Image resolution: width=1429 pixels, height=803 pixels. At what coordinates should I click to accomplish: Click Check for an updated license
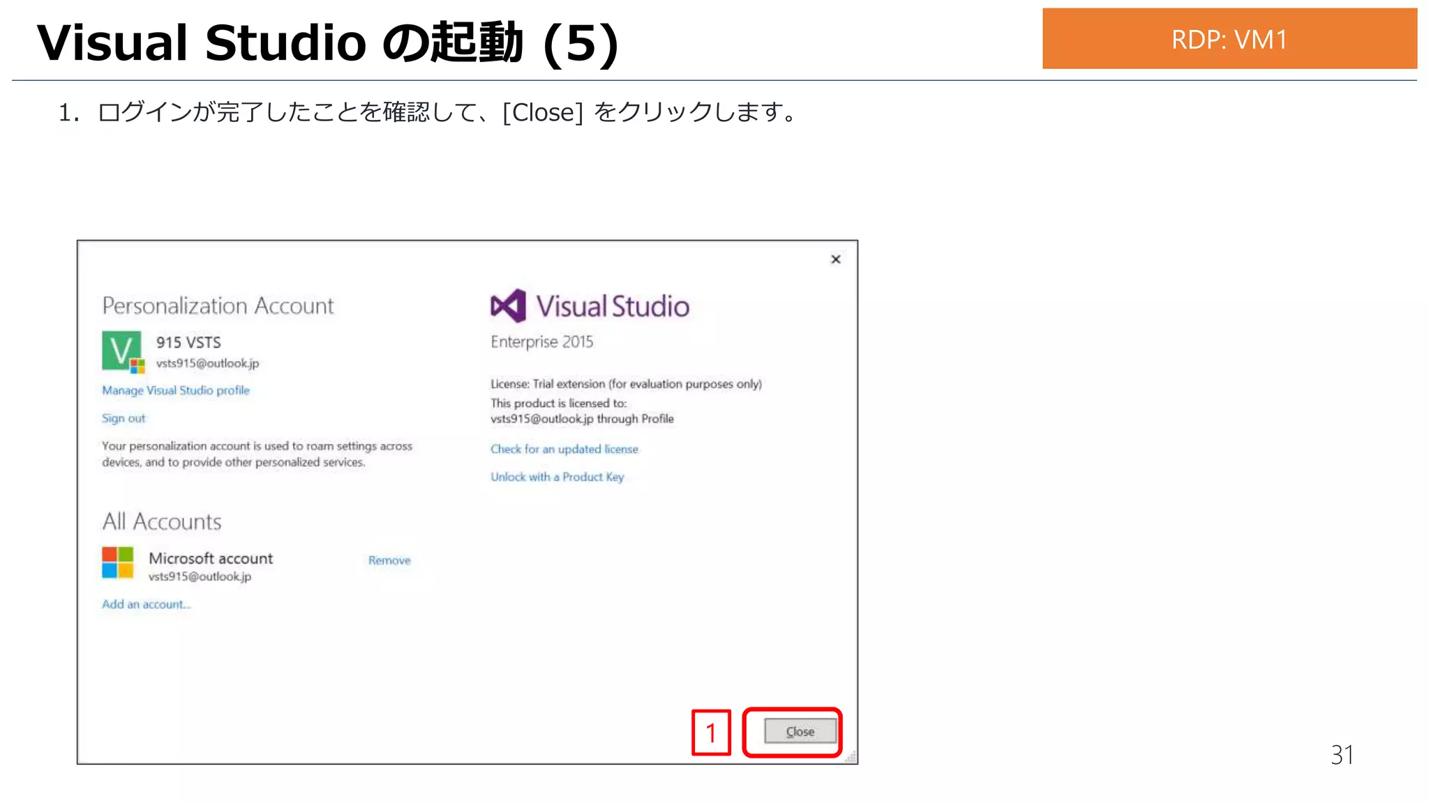564,449
